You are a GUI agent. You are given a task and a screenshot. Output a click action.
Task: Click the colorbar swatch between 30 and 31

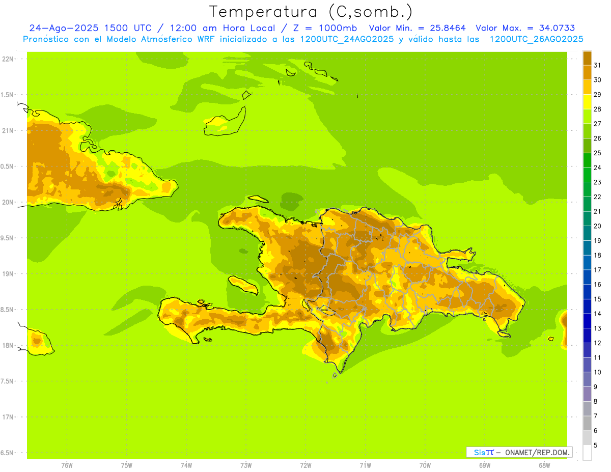(x=587, y=72)
